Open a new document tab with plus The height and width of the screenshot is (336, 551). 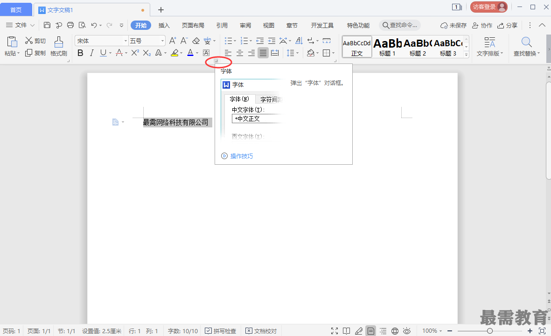[x=161, y=10]
